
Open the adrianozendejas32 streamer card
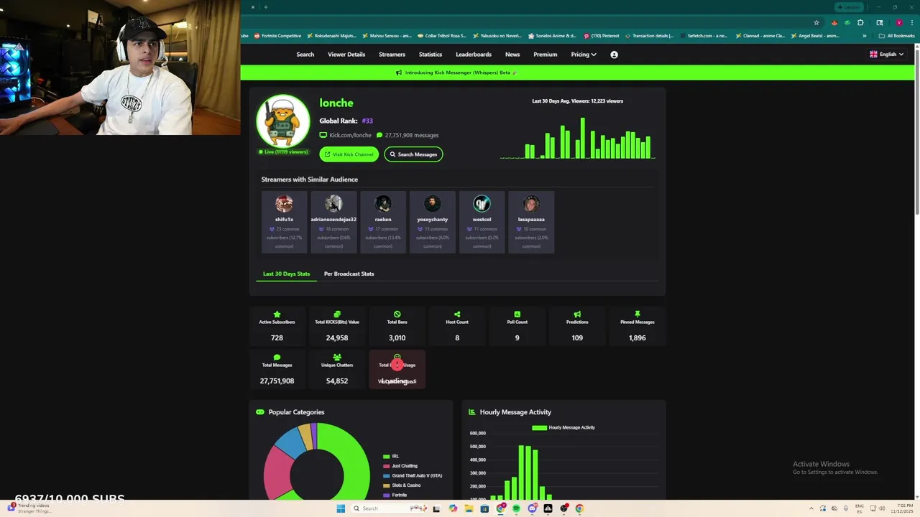pyautogui.click(x=333, y=222)
